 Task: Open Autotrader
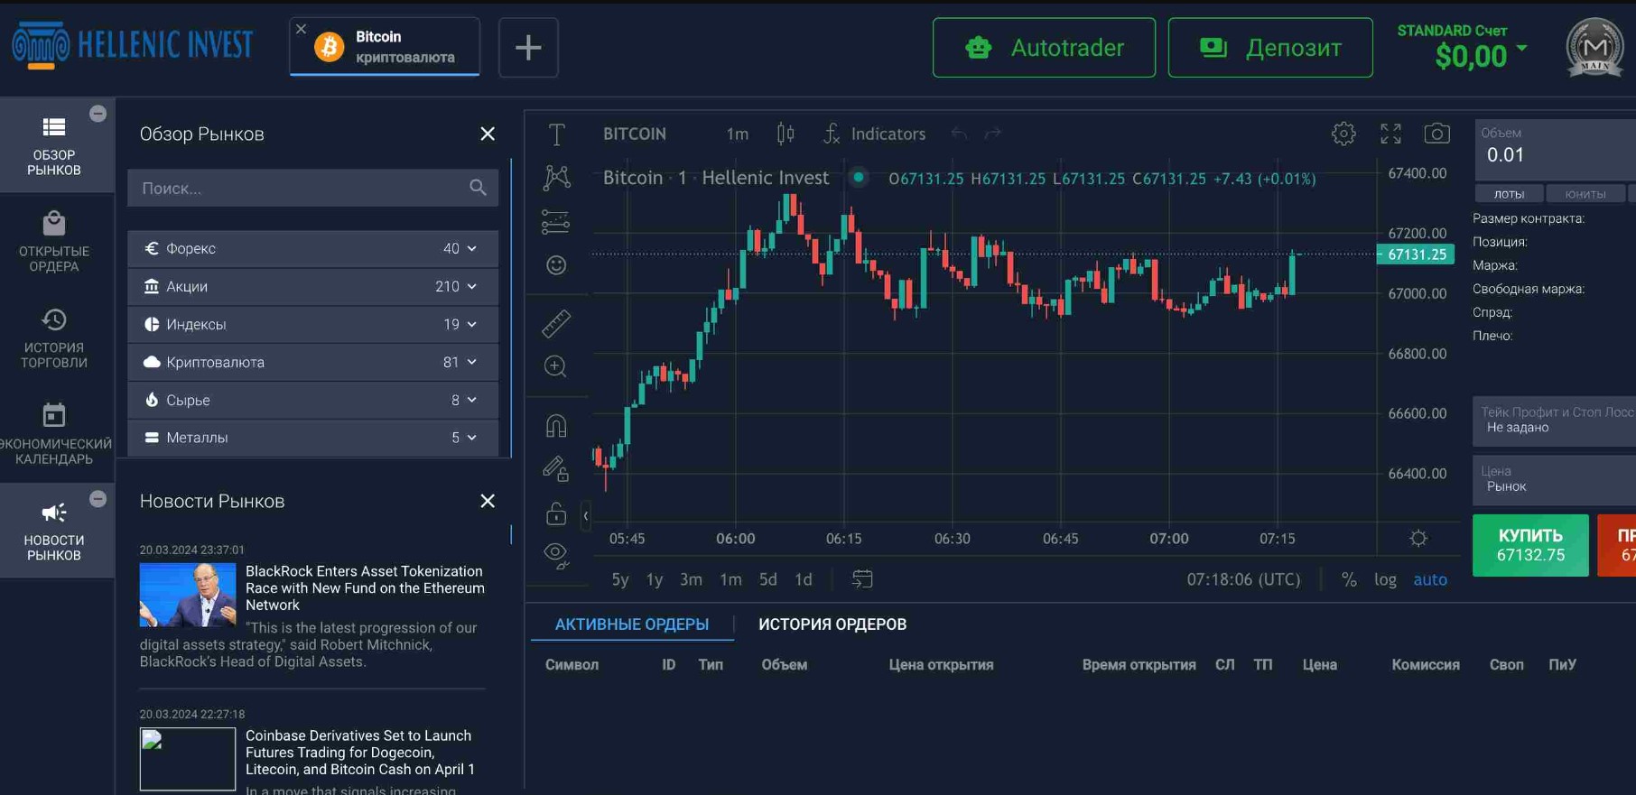1044,47
